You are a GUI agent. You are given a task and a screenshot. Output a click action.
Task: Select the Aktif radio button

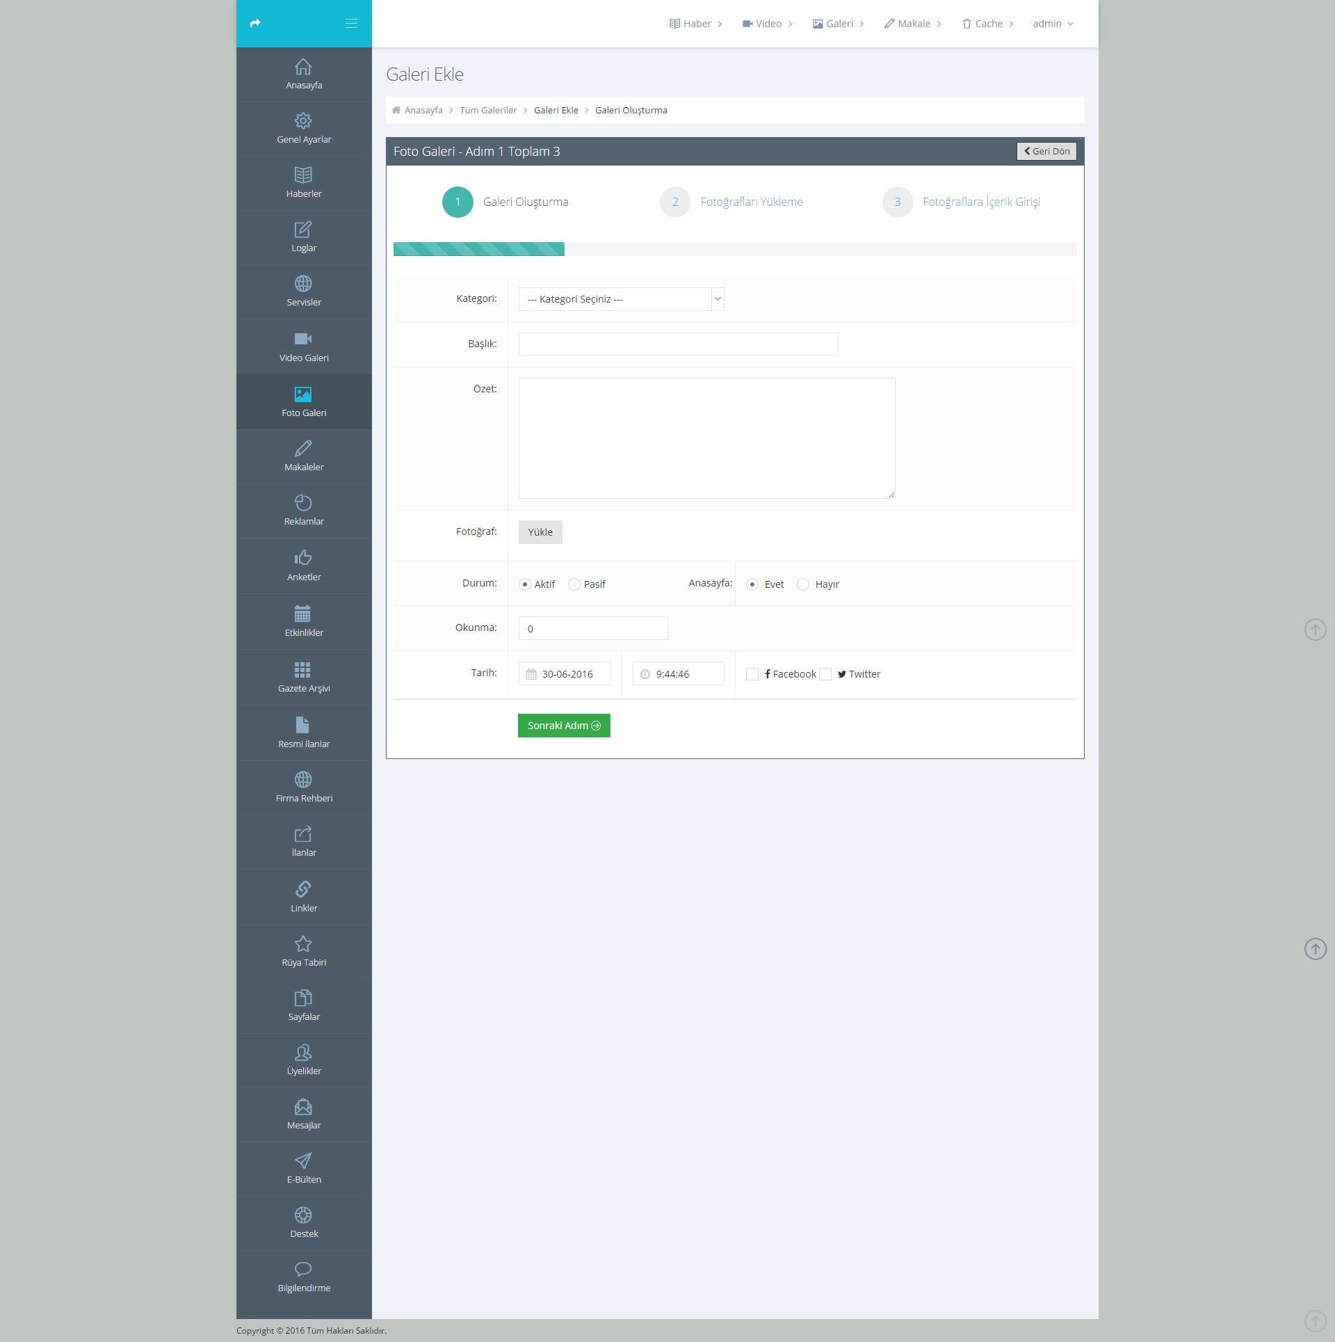click(x=525, y=584)
